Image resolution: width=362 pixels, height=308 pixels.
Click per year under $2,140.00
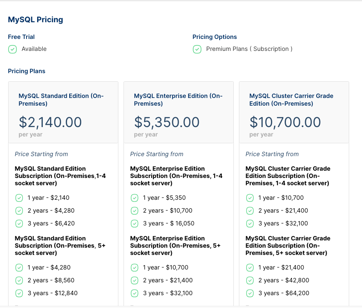30,134
